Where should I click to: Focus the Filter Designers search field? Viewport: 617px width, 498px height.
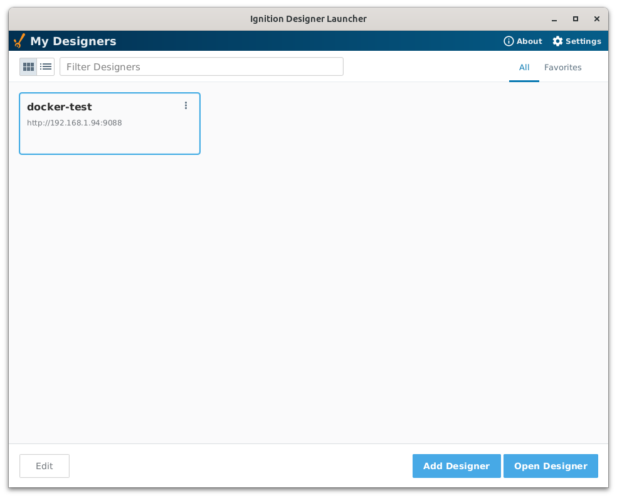pos(201,66)
